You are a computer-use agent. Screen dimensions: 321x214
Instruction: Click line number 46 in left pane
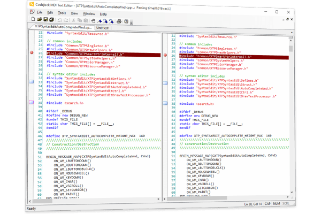point(40,136)
